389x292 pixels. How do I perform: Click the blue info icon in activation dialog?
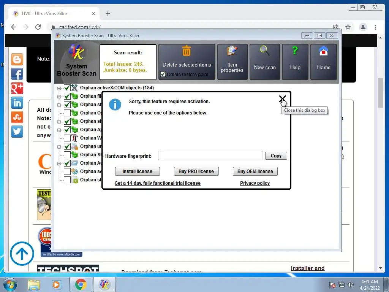tap(115, 104)
